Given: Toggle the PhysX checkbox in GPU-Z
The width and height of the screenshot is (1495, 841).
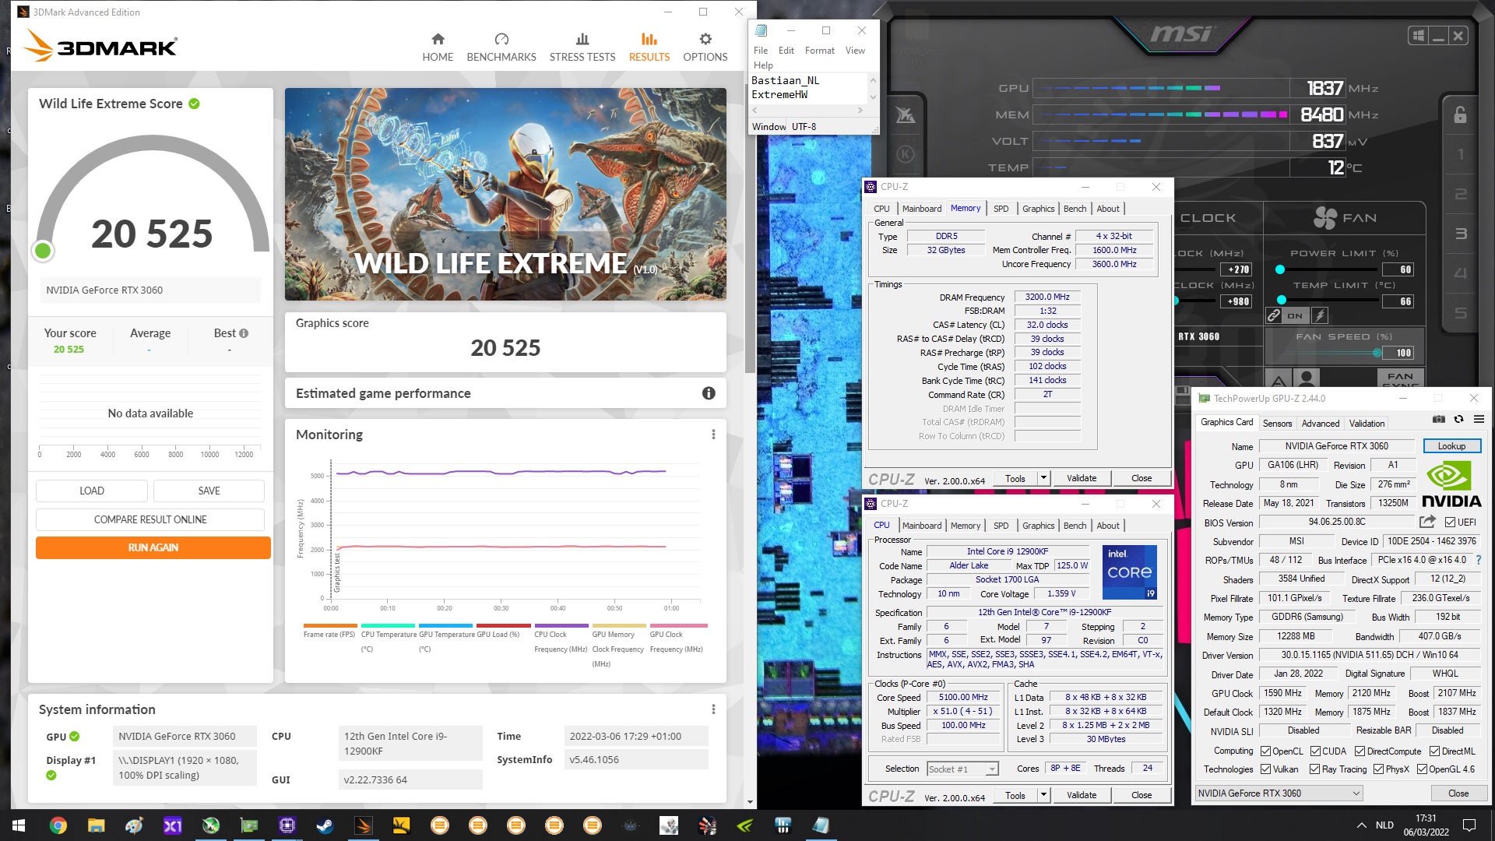Looking at the screenshot, I should pyautogui.click(x=1378, y=769).
